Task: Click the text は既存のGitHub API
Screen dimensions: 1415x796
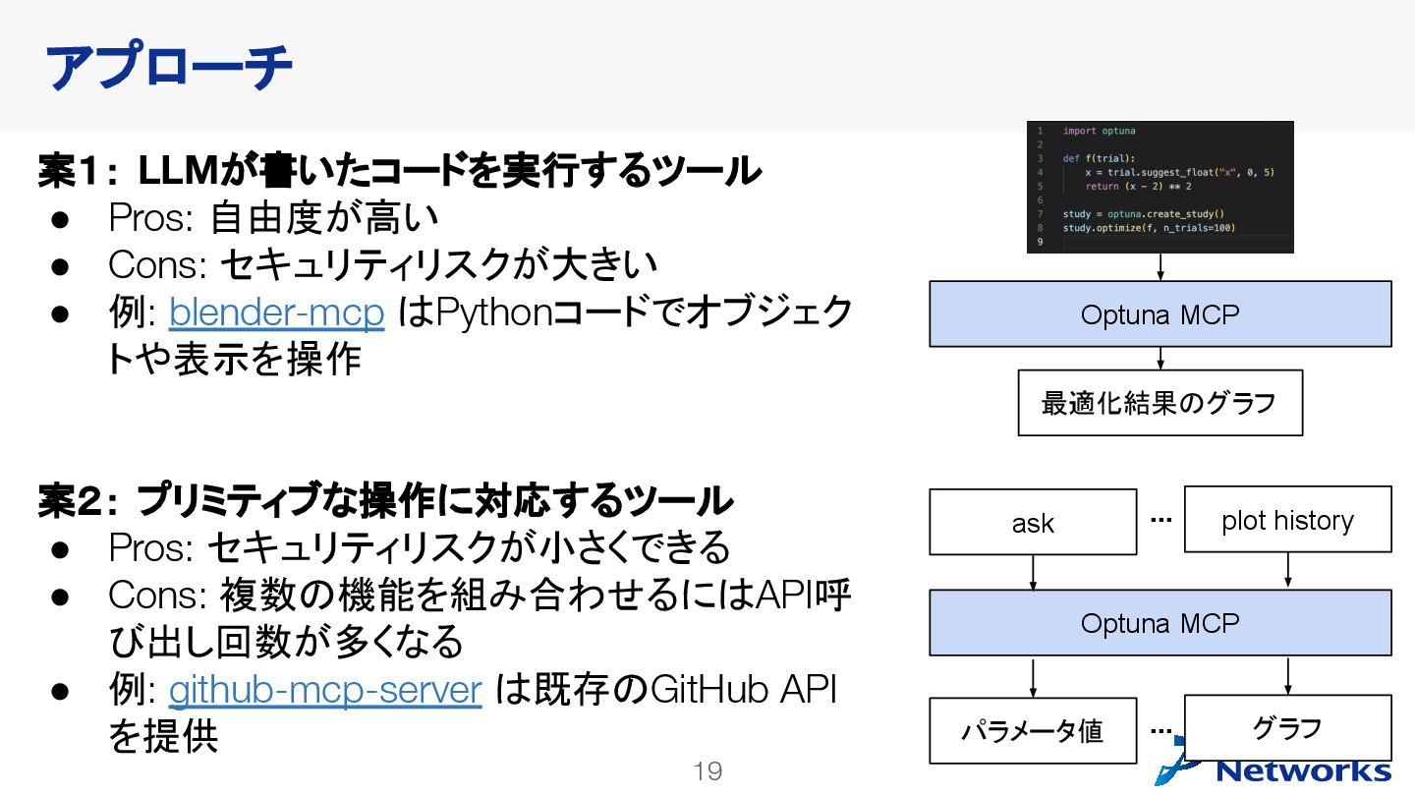Action: 665,690
